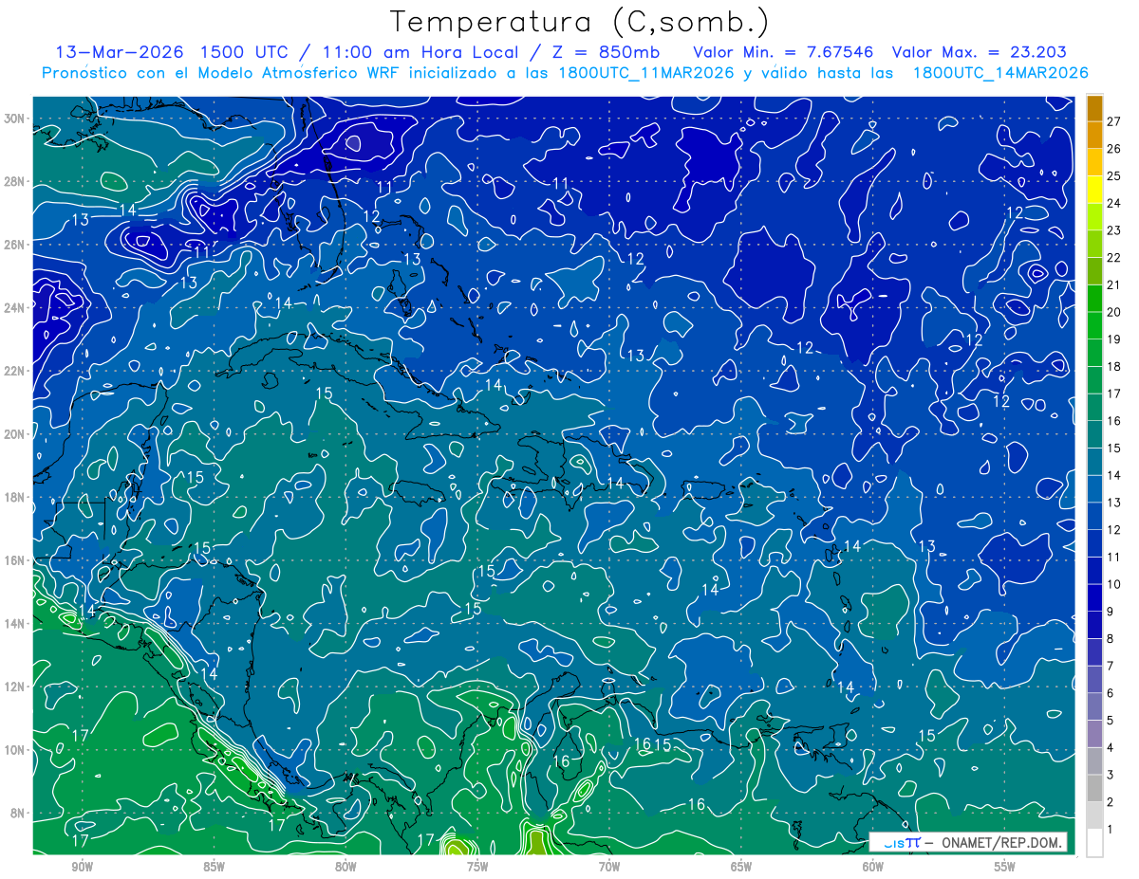This screenshot has height=879, width=1139.
Task: Click the 'Valor Max. = 23.203' value
Action: [979, 52]
